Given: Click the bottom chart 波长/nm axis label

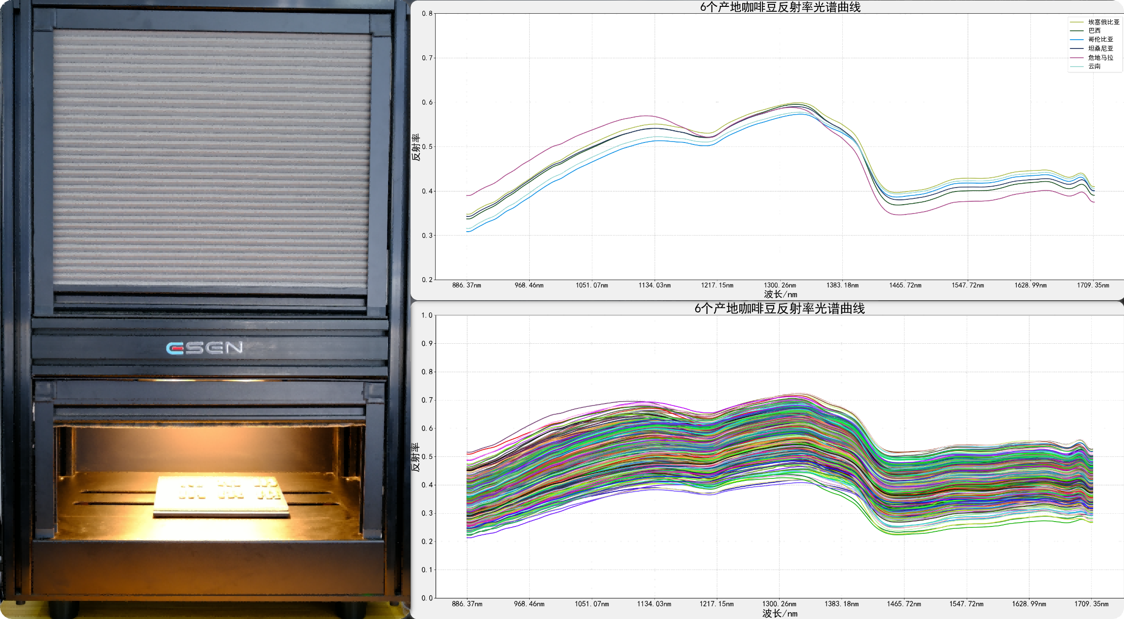Looking at the screenshot, I should 780,613.
